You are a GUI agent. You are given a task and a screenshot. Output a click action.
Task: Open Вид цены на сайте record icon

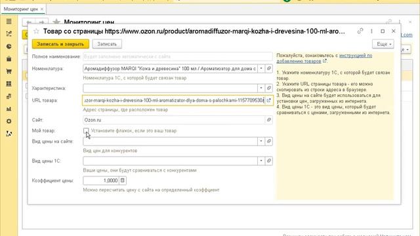(x=269, y=142)
